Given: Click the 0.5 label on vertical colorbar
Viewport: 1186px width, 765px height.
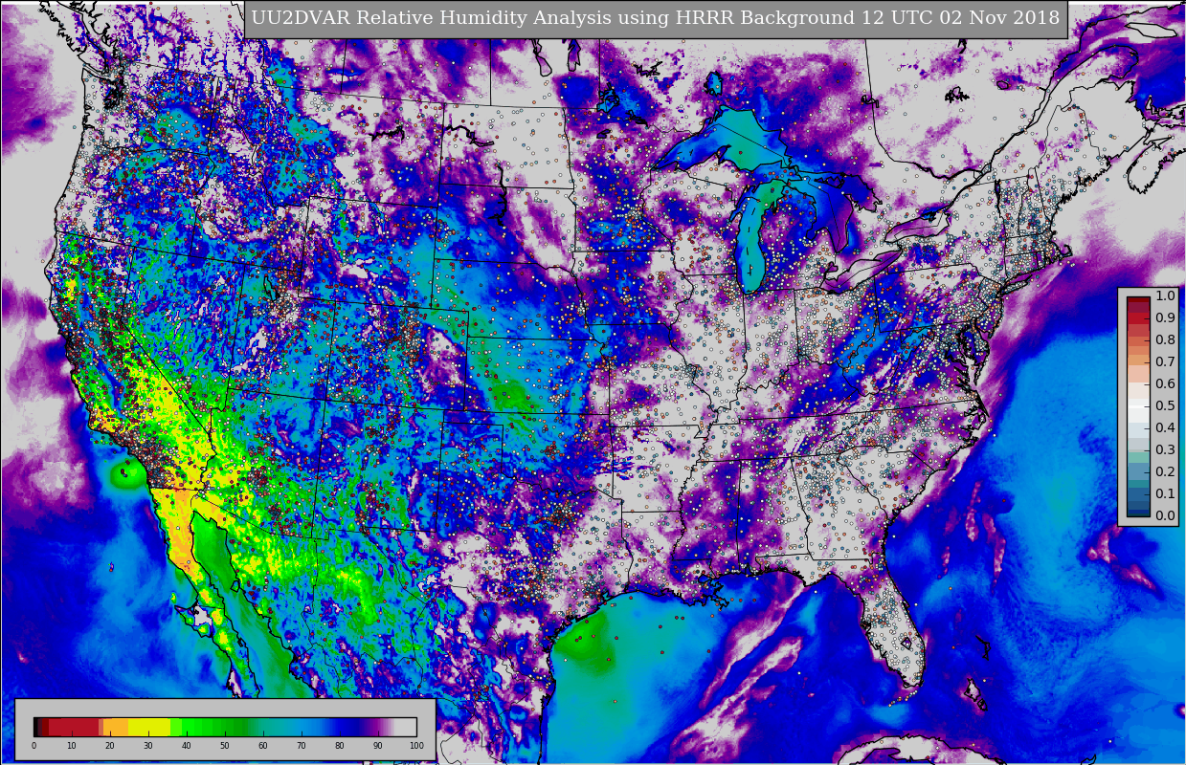Looking at the screenshot, I should tap(1165, 406).
